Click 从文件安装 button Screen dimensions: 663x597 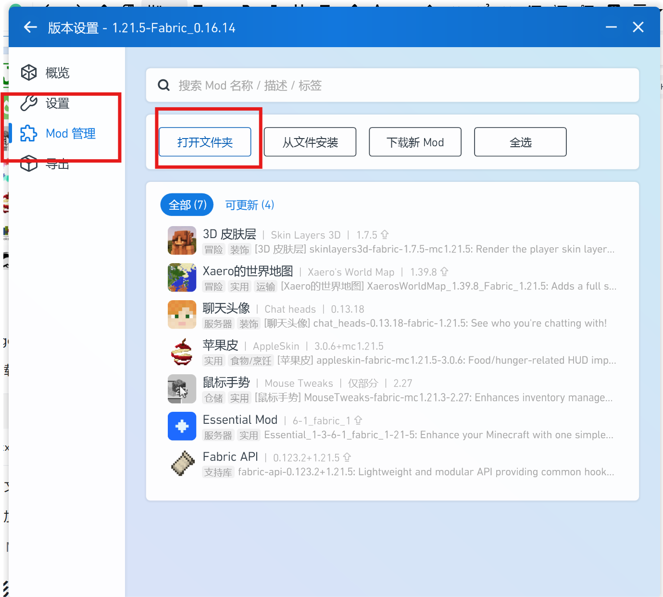tap(310, 142)
